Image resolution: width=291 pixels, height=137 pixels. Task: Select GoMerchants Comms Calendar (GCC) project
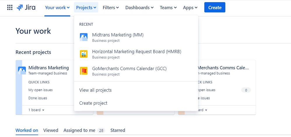tap(136, 71)
